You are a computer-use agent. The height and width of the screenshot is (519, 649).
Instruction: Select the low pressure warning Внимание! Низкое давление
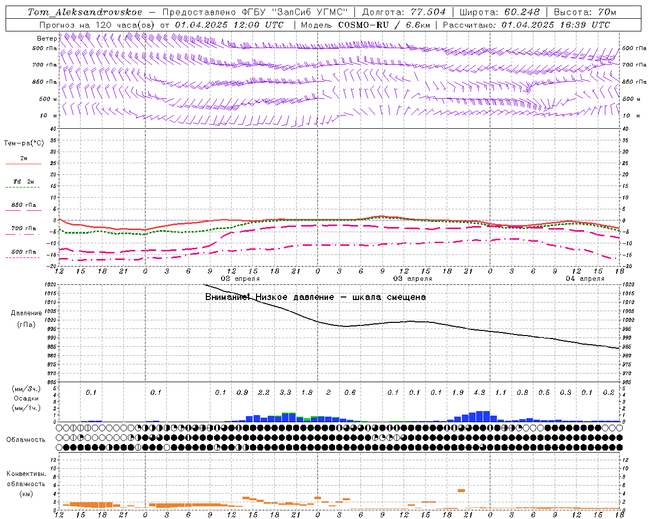coord(269,297)
